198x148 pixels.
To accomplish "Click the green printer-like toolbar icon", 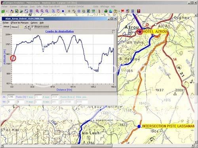I will pyautogui.click(x=106, y=11).
